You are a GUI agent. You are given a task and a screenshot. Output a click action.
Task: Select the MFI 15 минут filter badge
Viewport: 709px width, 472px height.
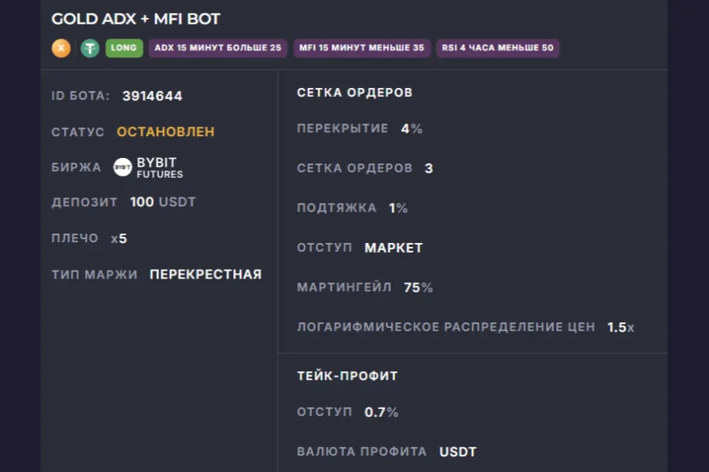[x=361, y=47]
